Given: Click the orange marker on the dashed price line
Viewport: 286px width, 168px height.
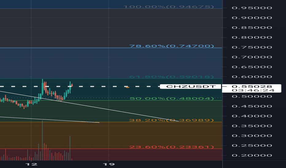Looking at the screenshot, I should pyautogui.click(x=127, y=87).
